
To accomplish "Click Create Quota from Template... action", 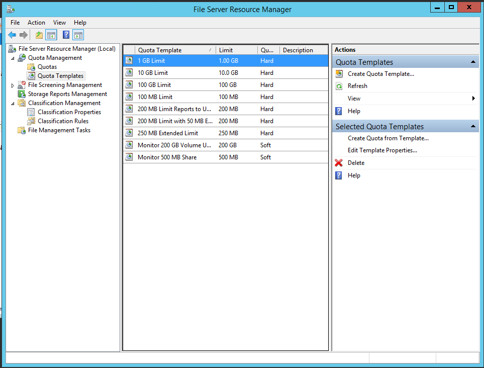I will click(388, 138).
